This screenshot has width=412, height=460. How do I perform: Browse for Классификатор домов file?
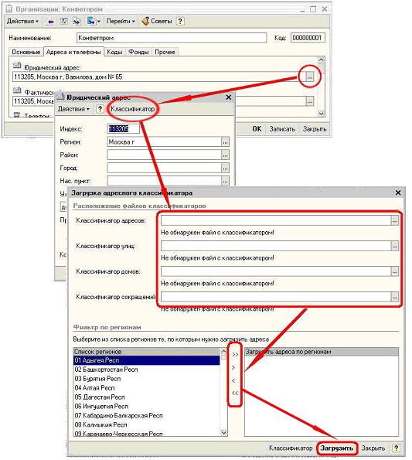[395, 271]
